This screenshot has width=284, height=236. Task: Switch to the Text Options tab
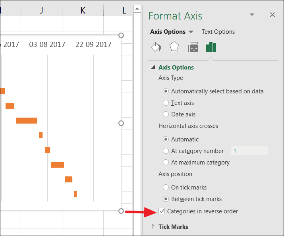218,32
